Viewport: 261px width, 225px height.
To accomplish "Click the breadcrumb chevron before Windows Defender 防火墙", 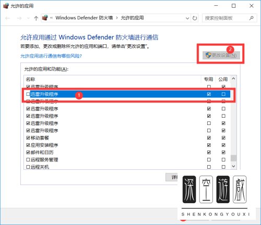I will [x=51, y=18].
